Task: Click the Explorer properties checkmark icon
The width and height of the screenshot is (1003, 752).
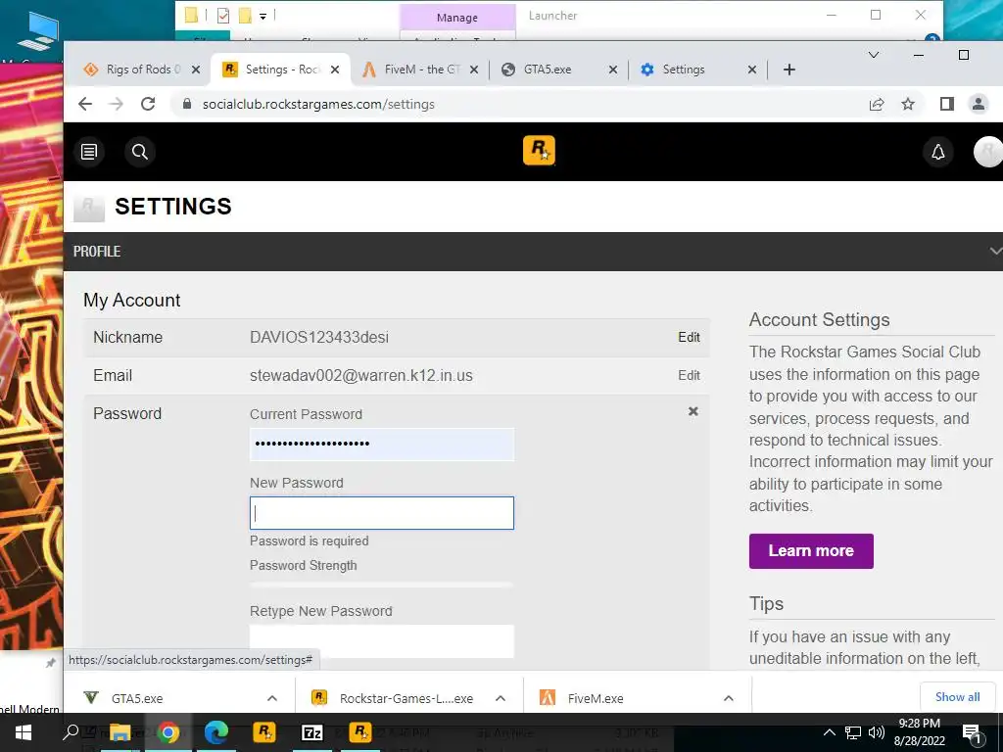Action: click(x=223, y=16)
